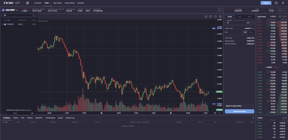The height and width of the screenshot is (140, 288).
Task: Switch order book display mode icon
Action: tap(280, 17)
